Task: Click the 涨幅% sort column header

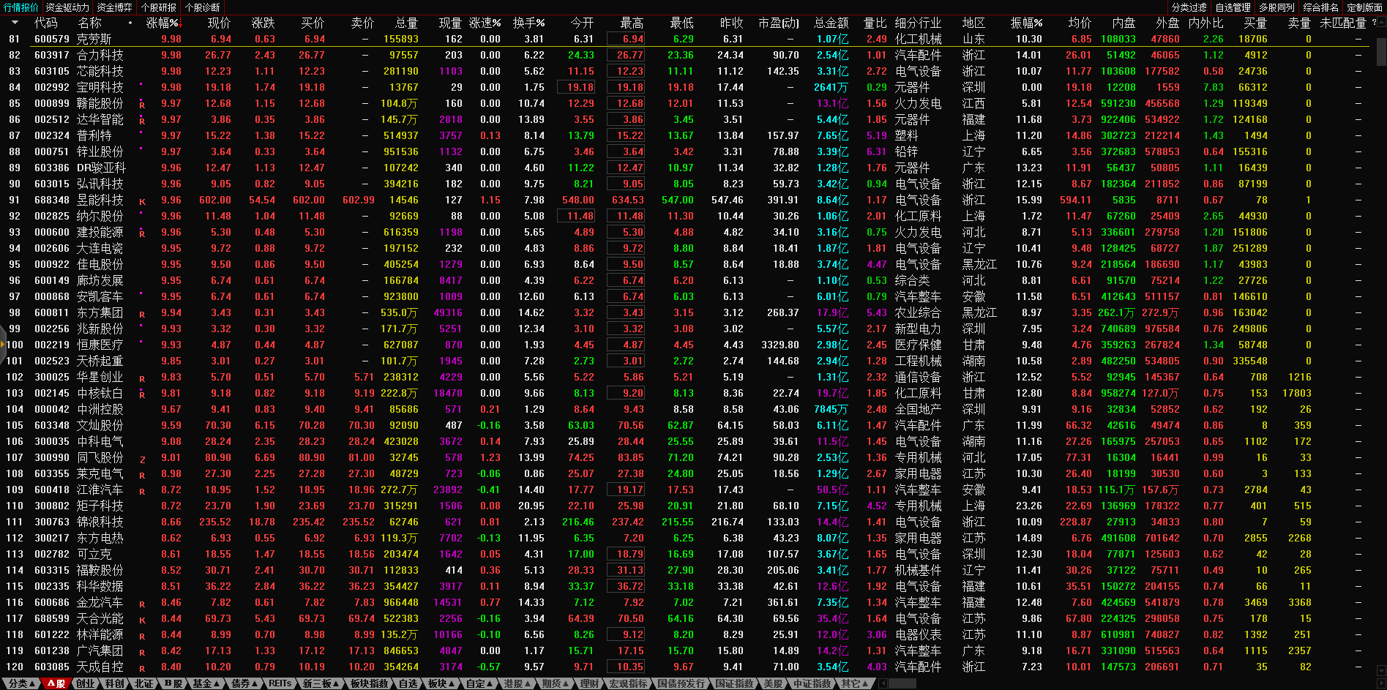Action: tap(162, 23)
